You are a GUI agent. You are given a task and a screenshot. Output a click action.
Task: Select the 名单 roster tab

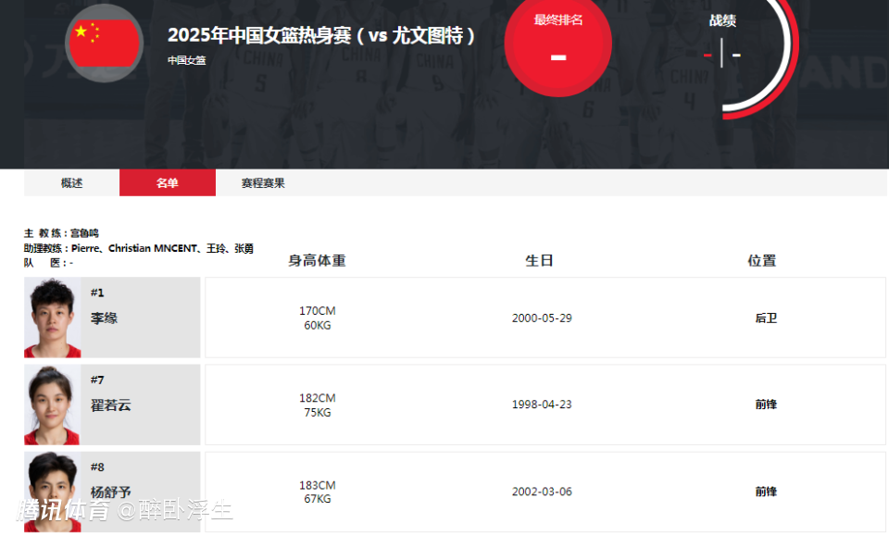point(168,183)
